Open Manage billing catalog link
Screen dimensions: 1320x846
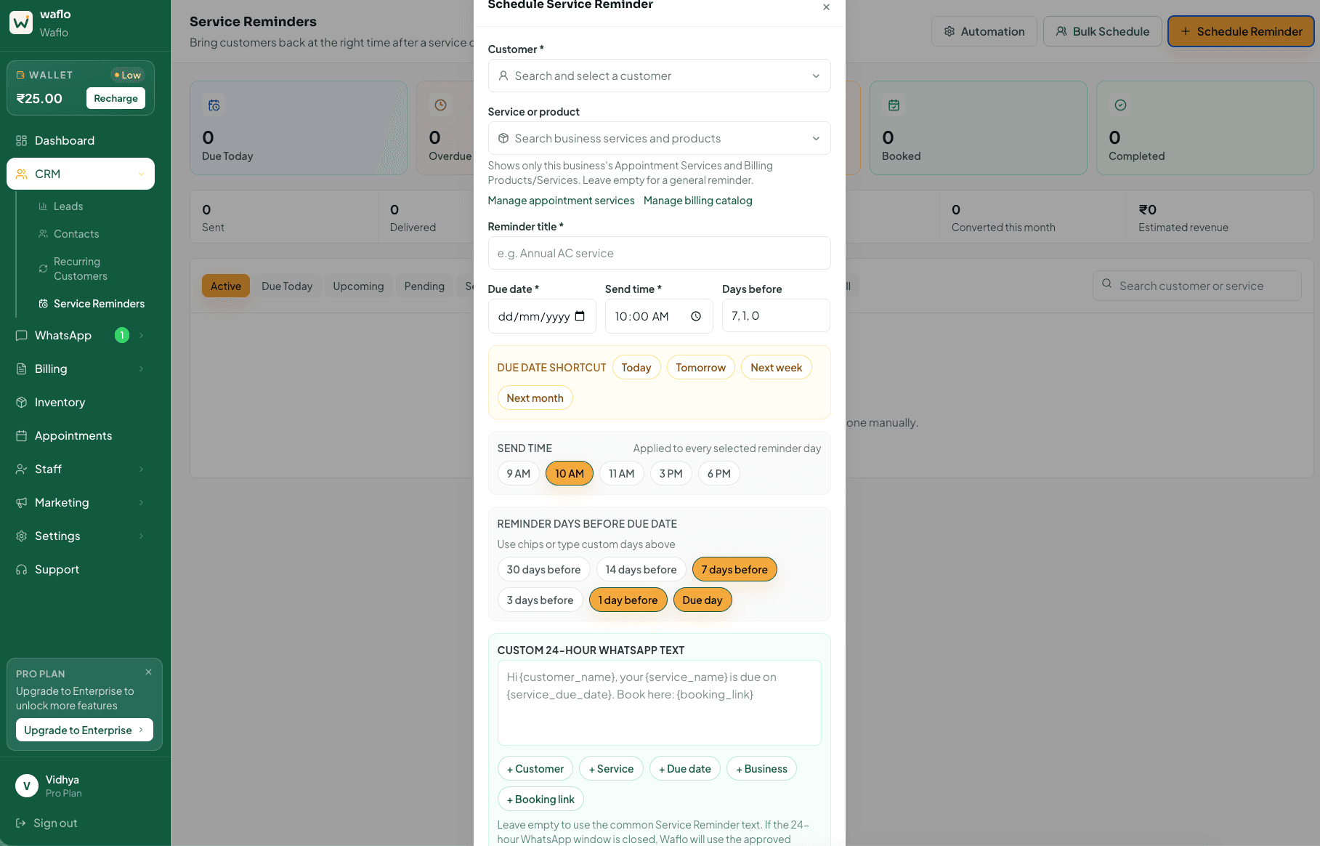click(x=698, y=201)
